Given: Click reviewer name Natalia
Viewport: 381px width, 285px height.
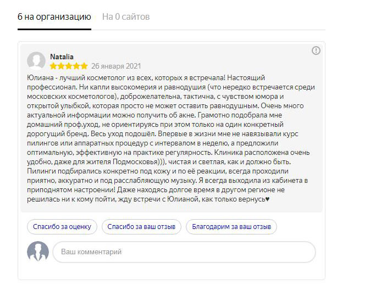Looking at the screenshot, I should tap(62, 57).
